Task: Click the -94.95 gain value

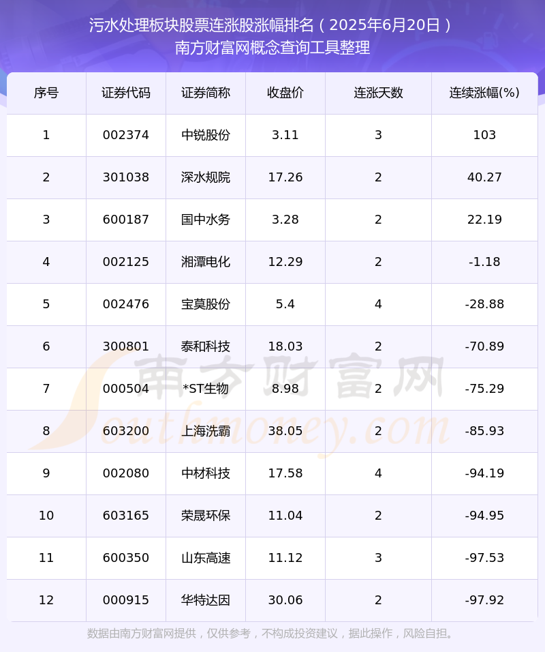Action: [x=484, y=516]
